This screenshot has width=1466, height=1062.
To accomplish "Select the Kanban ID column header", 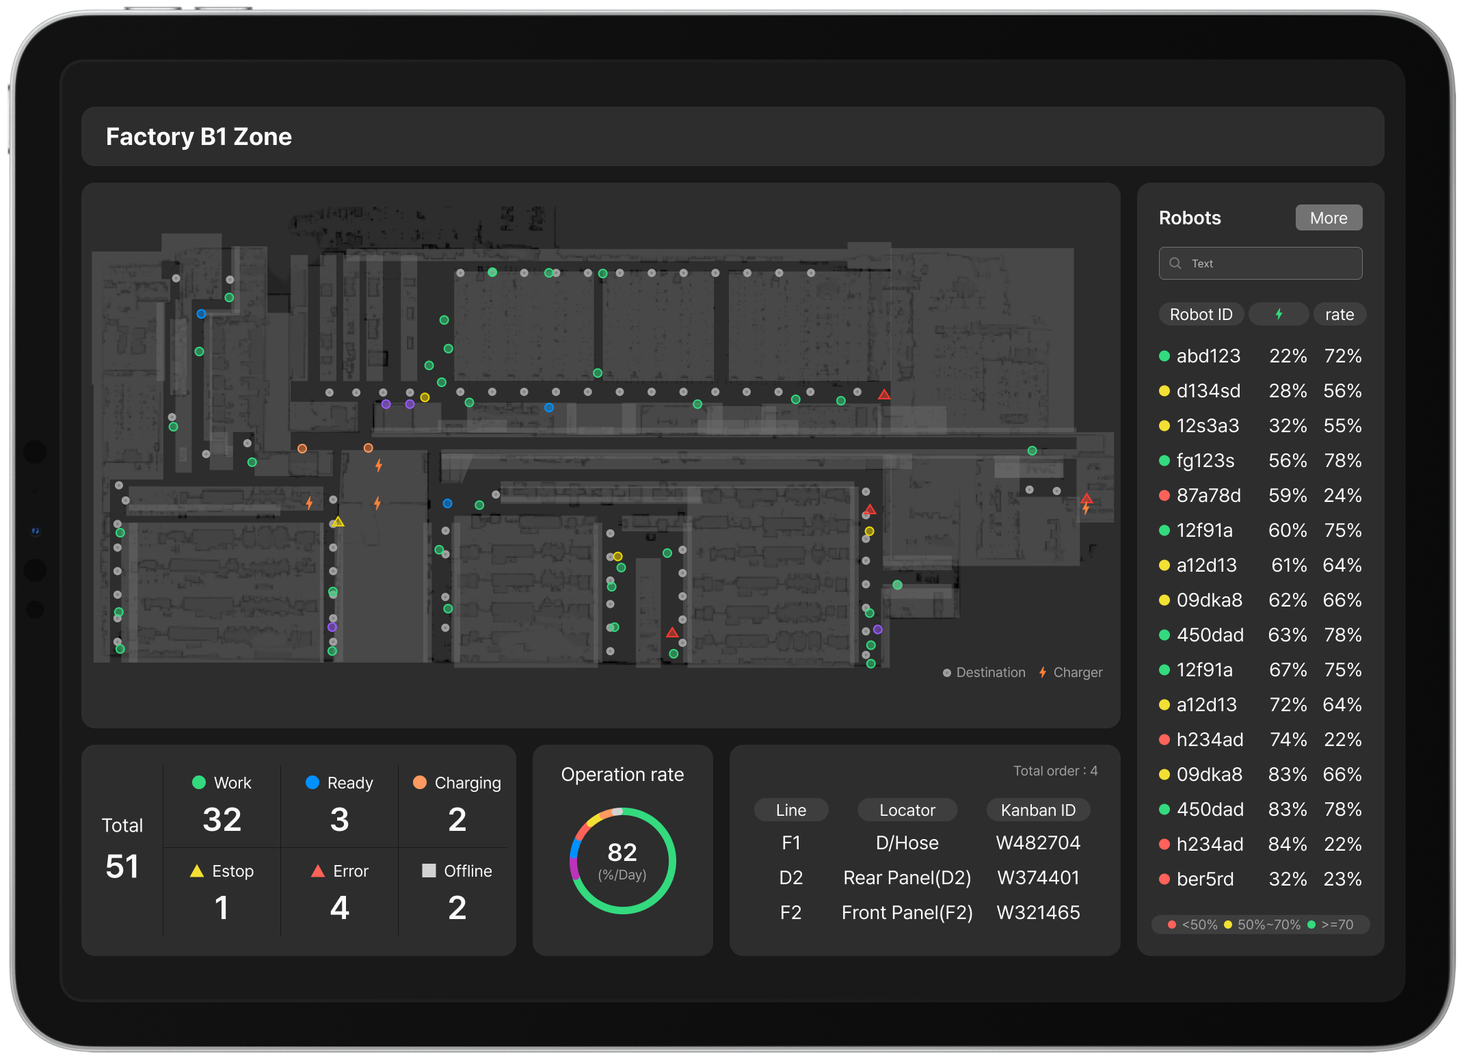I will (1037, 810).
